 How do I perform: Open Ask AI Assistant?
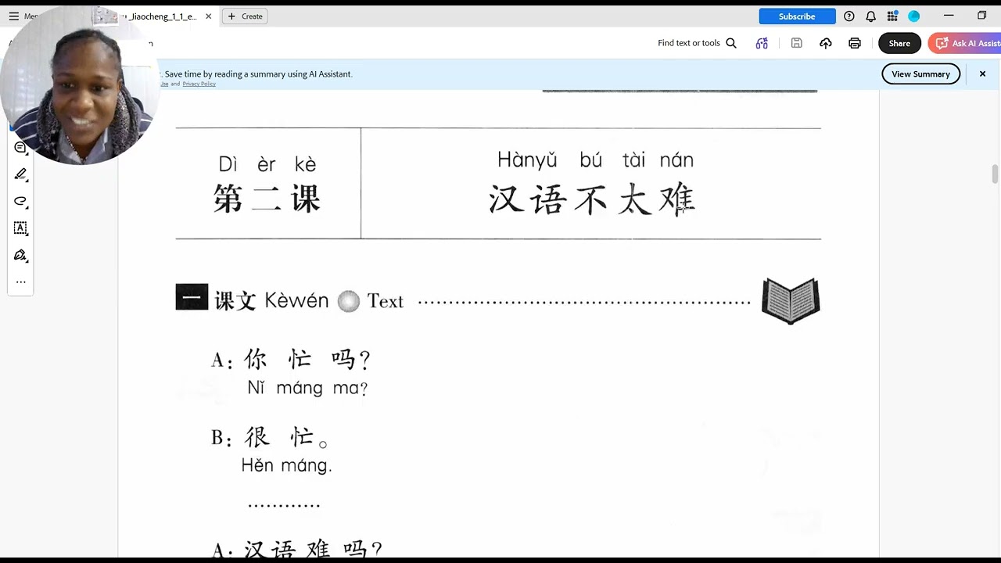click(x=966, y=43)
